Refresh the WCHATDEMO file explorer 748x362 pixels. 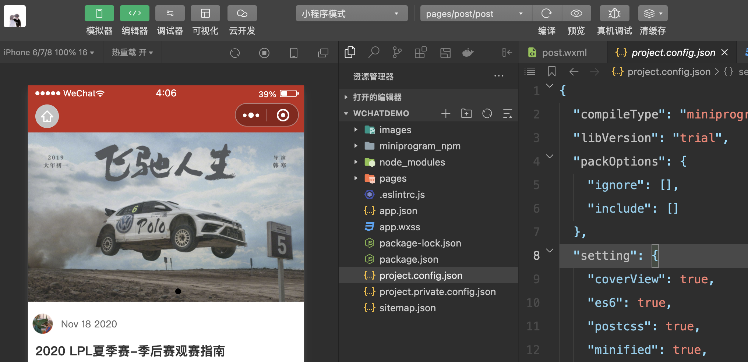click(487, 113)
